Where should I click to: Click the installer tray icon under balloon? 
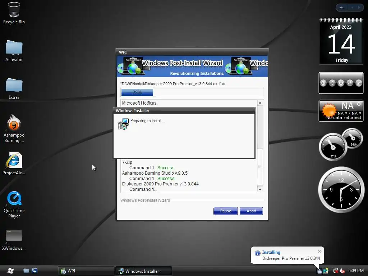point(319,271)
